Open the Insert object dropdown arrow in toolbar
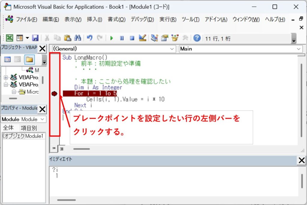This screenshot has width=307, height=205. point(27,38)
